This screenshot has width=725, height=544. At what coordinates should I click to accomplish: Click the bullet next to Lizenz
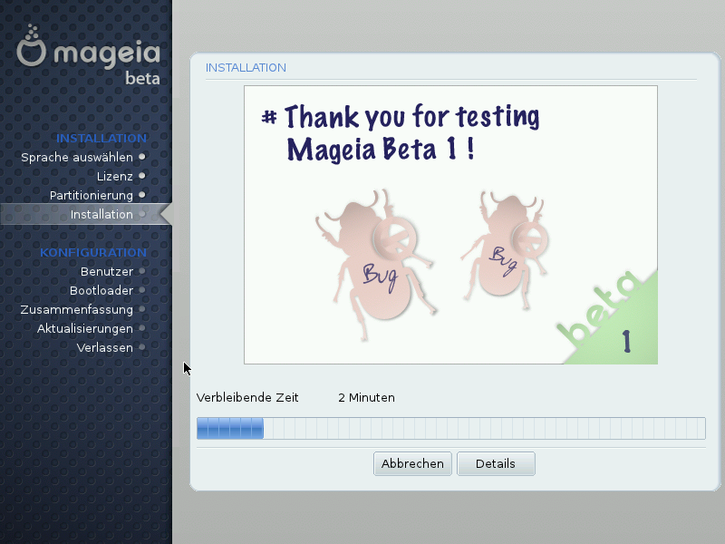tap(142, 176)
